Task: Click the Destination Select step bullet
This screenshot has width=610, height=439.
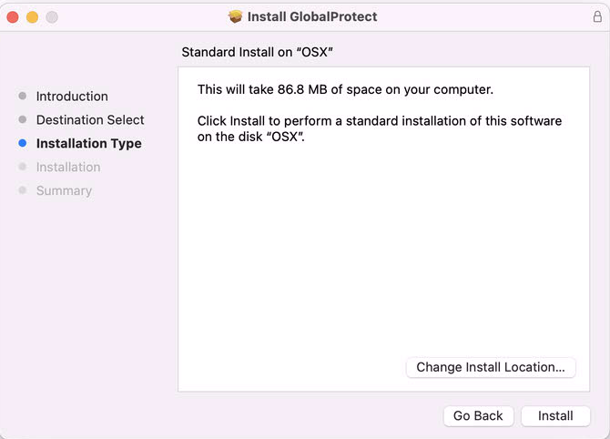Action: [x=23, y=119]
